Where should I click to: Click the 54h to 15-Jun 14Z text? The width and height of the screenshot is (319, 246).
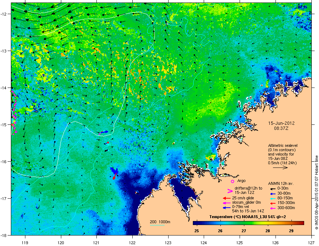pos(248,211)
